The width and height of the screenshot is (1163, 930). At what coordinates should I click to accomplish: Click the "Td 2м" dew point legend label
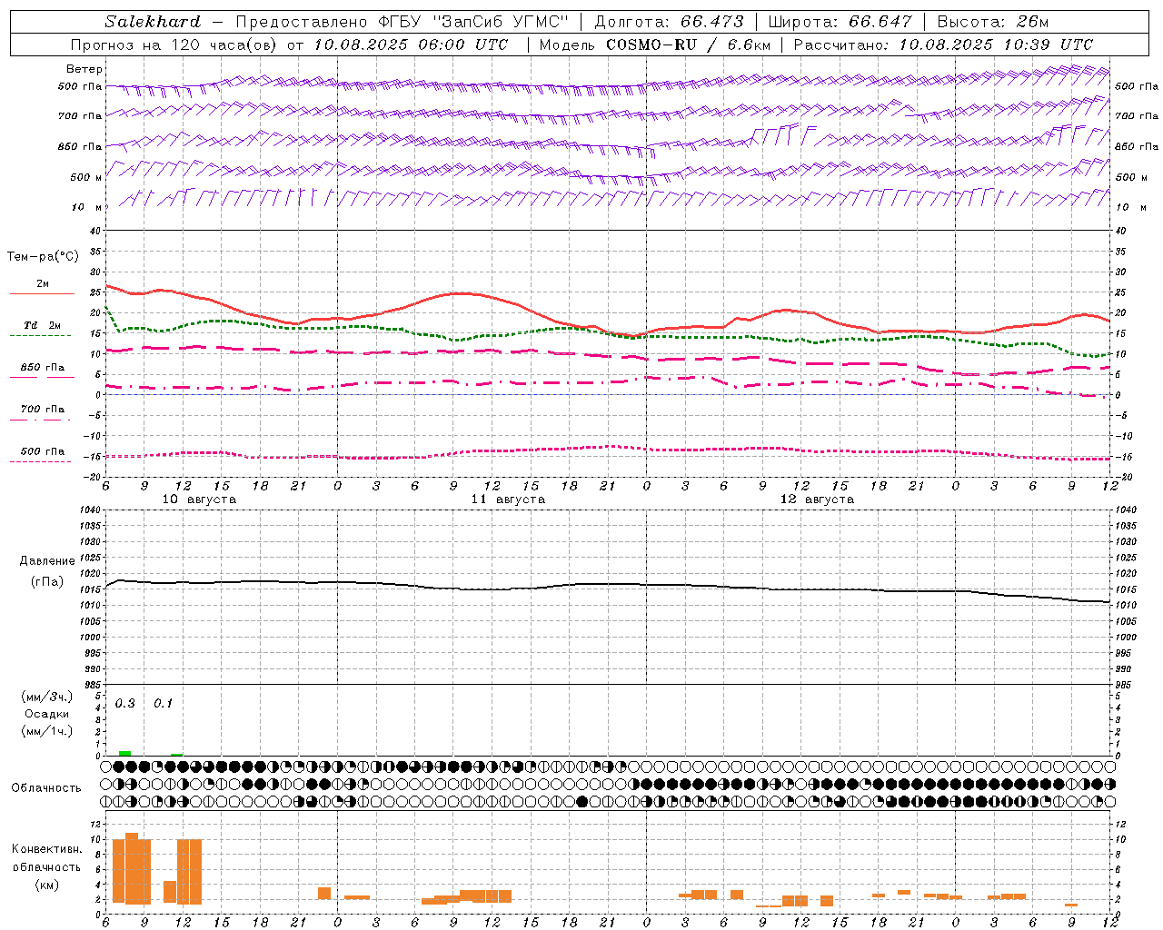pos(42,325)
